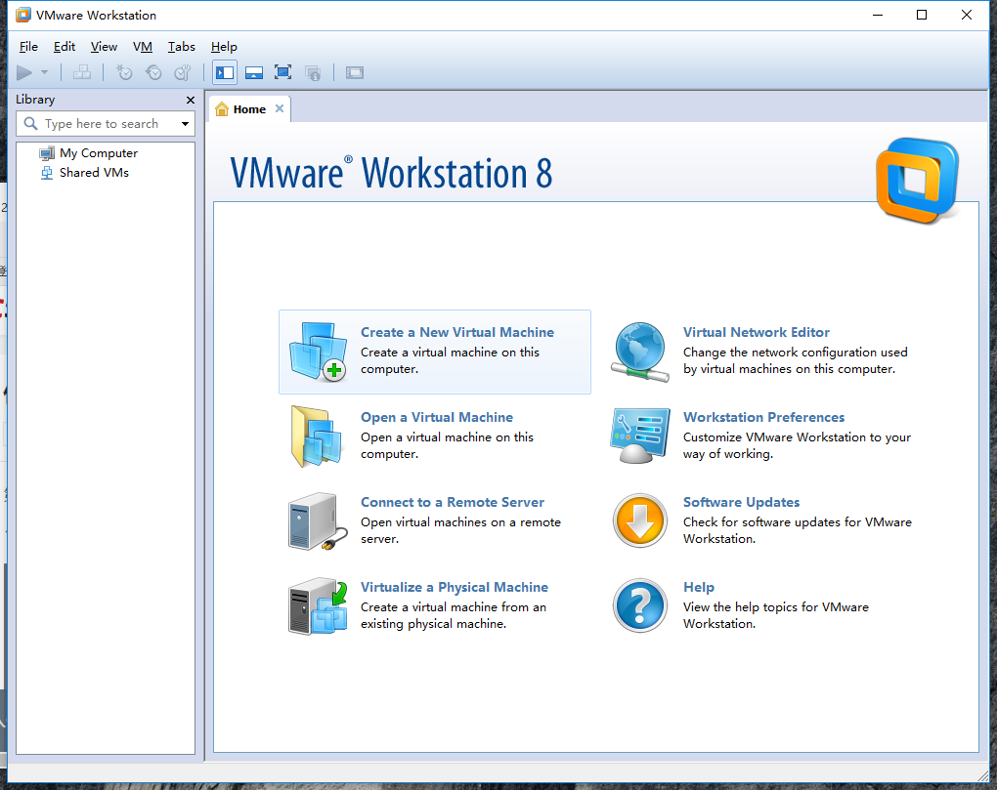Viewport: 997px width, 790px height.
Task: Click the Create a New Virtual Machine link
Action: [457, 332]
